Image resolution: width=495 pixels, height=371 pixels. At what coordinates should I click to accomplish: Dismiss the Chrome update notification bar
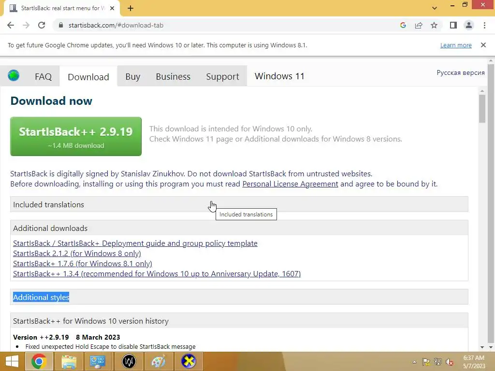tap(483, 45)
